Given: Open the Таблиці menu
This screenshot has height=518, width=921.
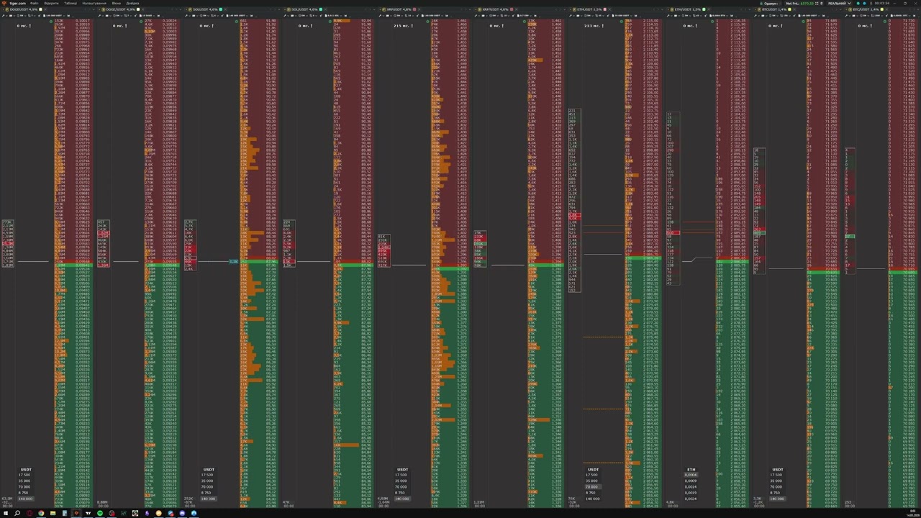Looking at the screenshot, I should [71, 3].
